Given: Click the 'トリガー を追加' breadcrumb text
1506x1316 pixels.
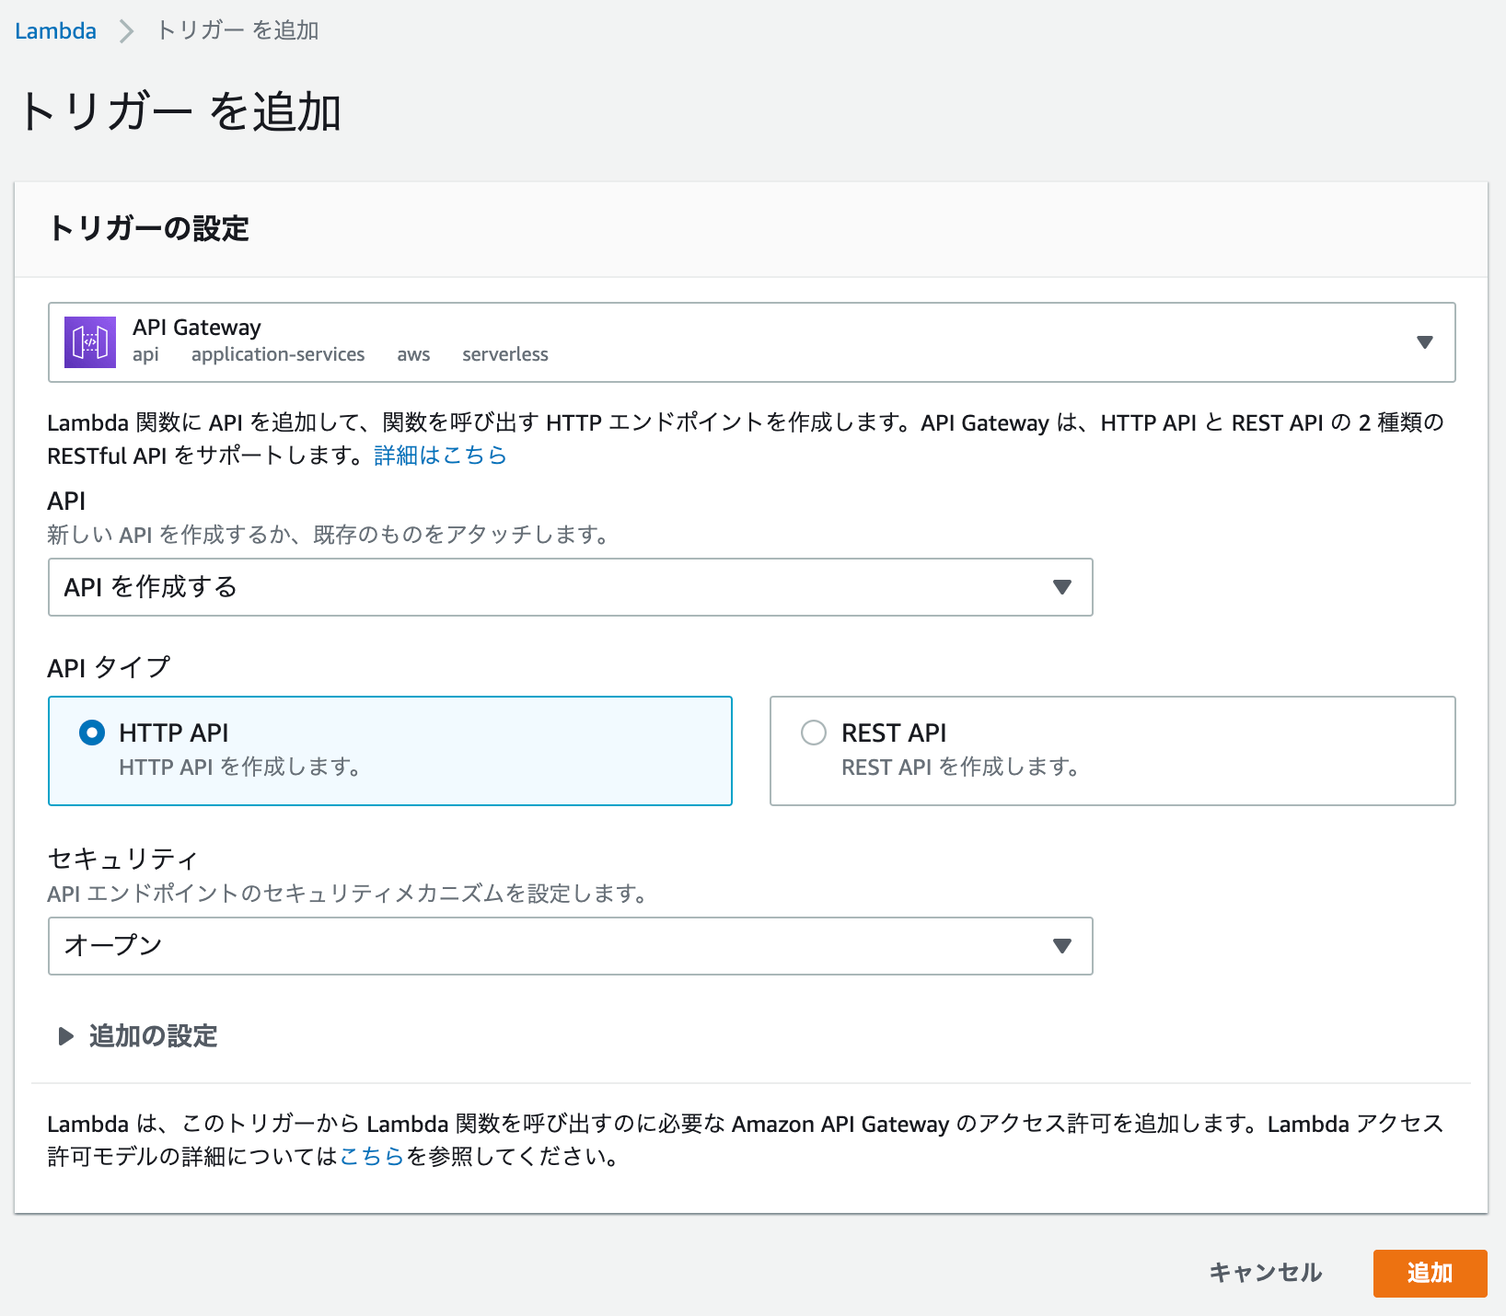Looking at the screenshot, I should click(237, 30).
